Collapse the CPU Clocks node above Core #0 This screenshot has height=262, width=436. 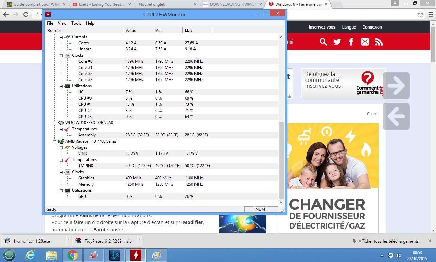click(x=61, y=55)
